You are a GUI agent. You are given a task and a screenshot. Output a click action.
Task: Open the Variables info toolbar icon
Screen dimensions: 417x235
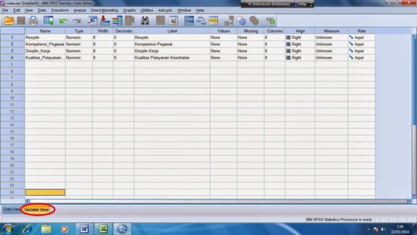(x=117, y=21)
